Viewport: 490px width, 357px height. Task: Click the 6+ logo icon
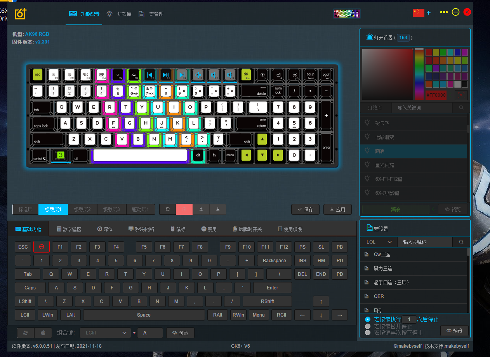tap(21, 14)
